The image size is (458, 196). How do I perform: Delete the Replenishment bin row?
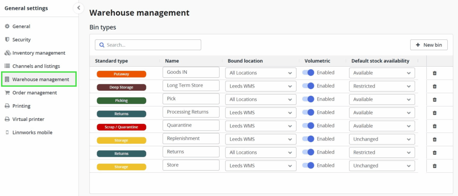pyautogui.click(x=434, y=139)
